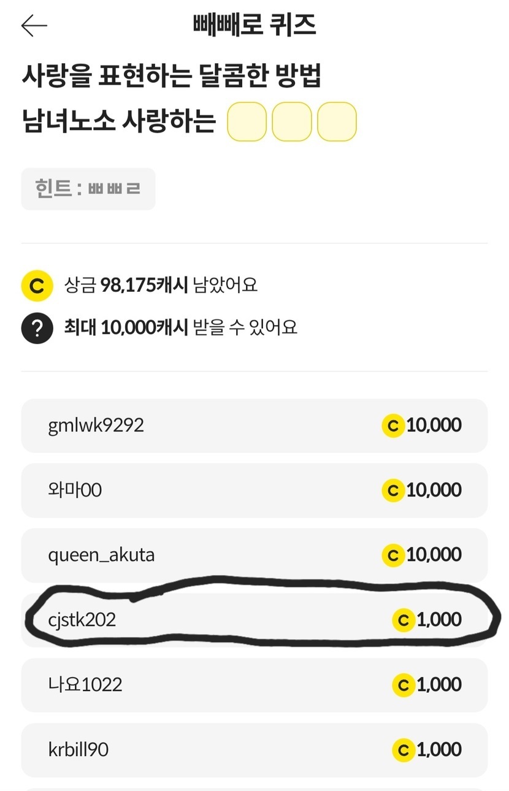Tap the third yellow answer box
Screen dimensions: 509x791
coord(337,122)
